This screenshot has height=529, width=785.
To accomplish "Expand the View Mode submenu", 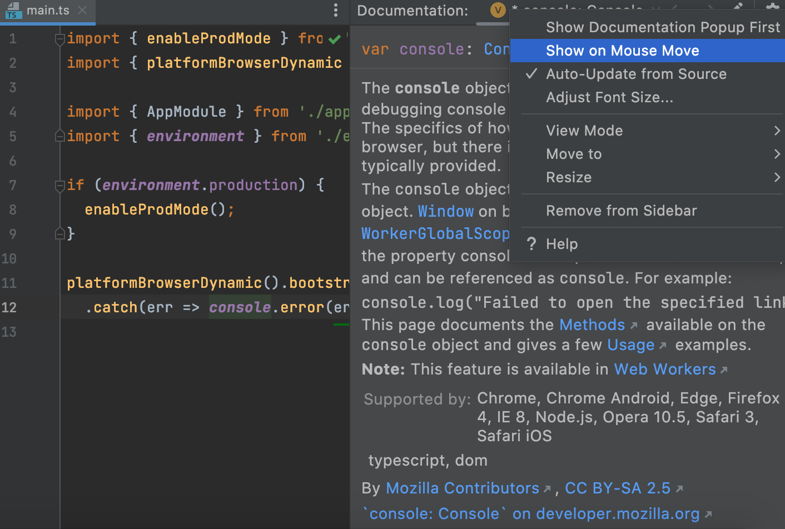I will [647, 131].
